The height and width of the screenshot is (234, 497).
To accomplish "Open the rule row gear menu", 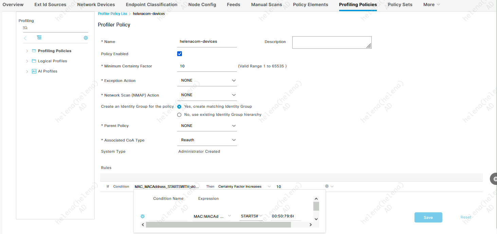I will [x=329, y=186].
